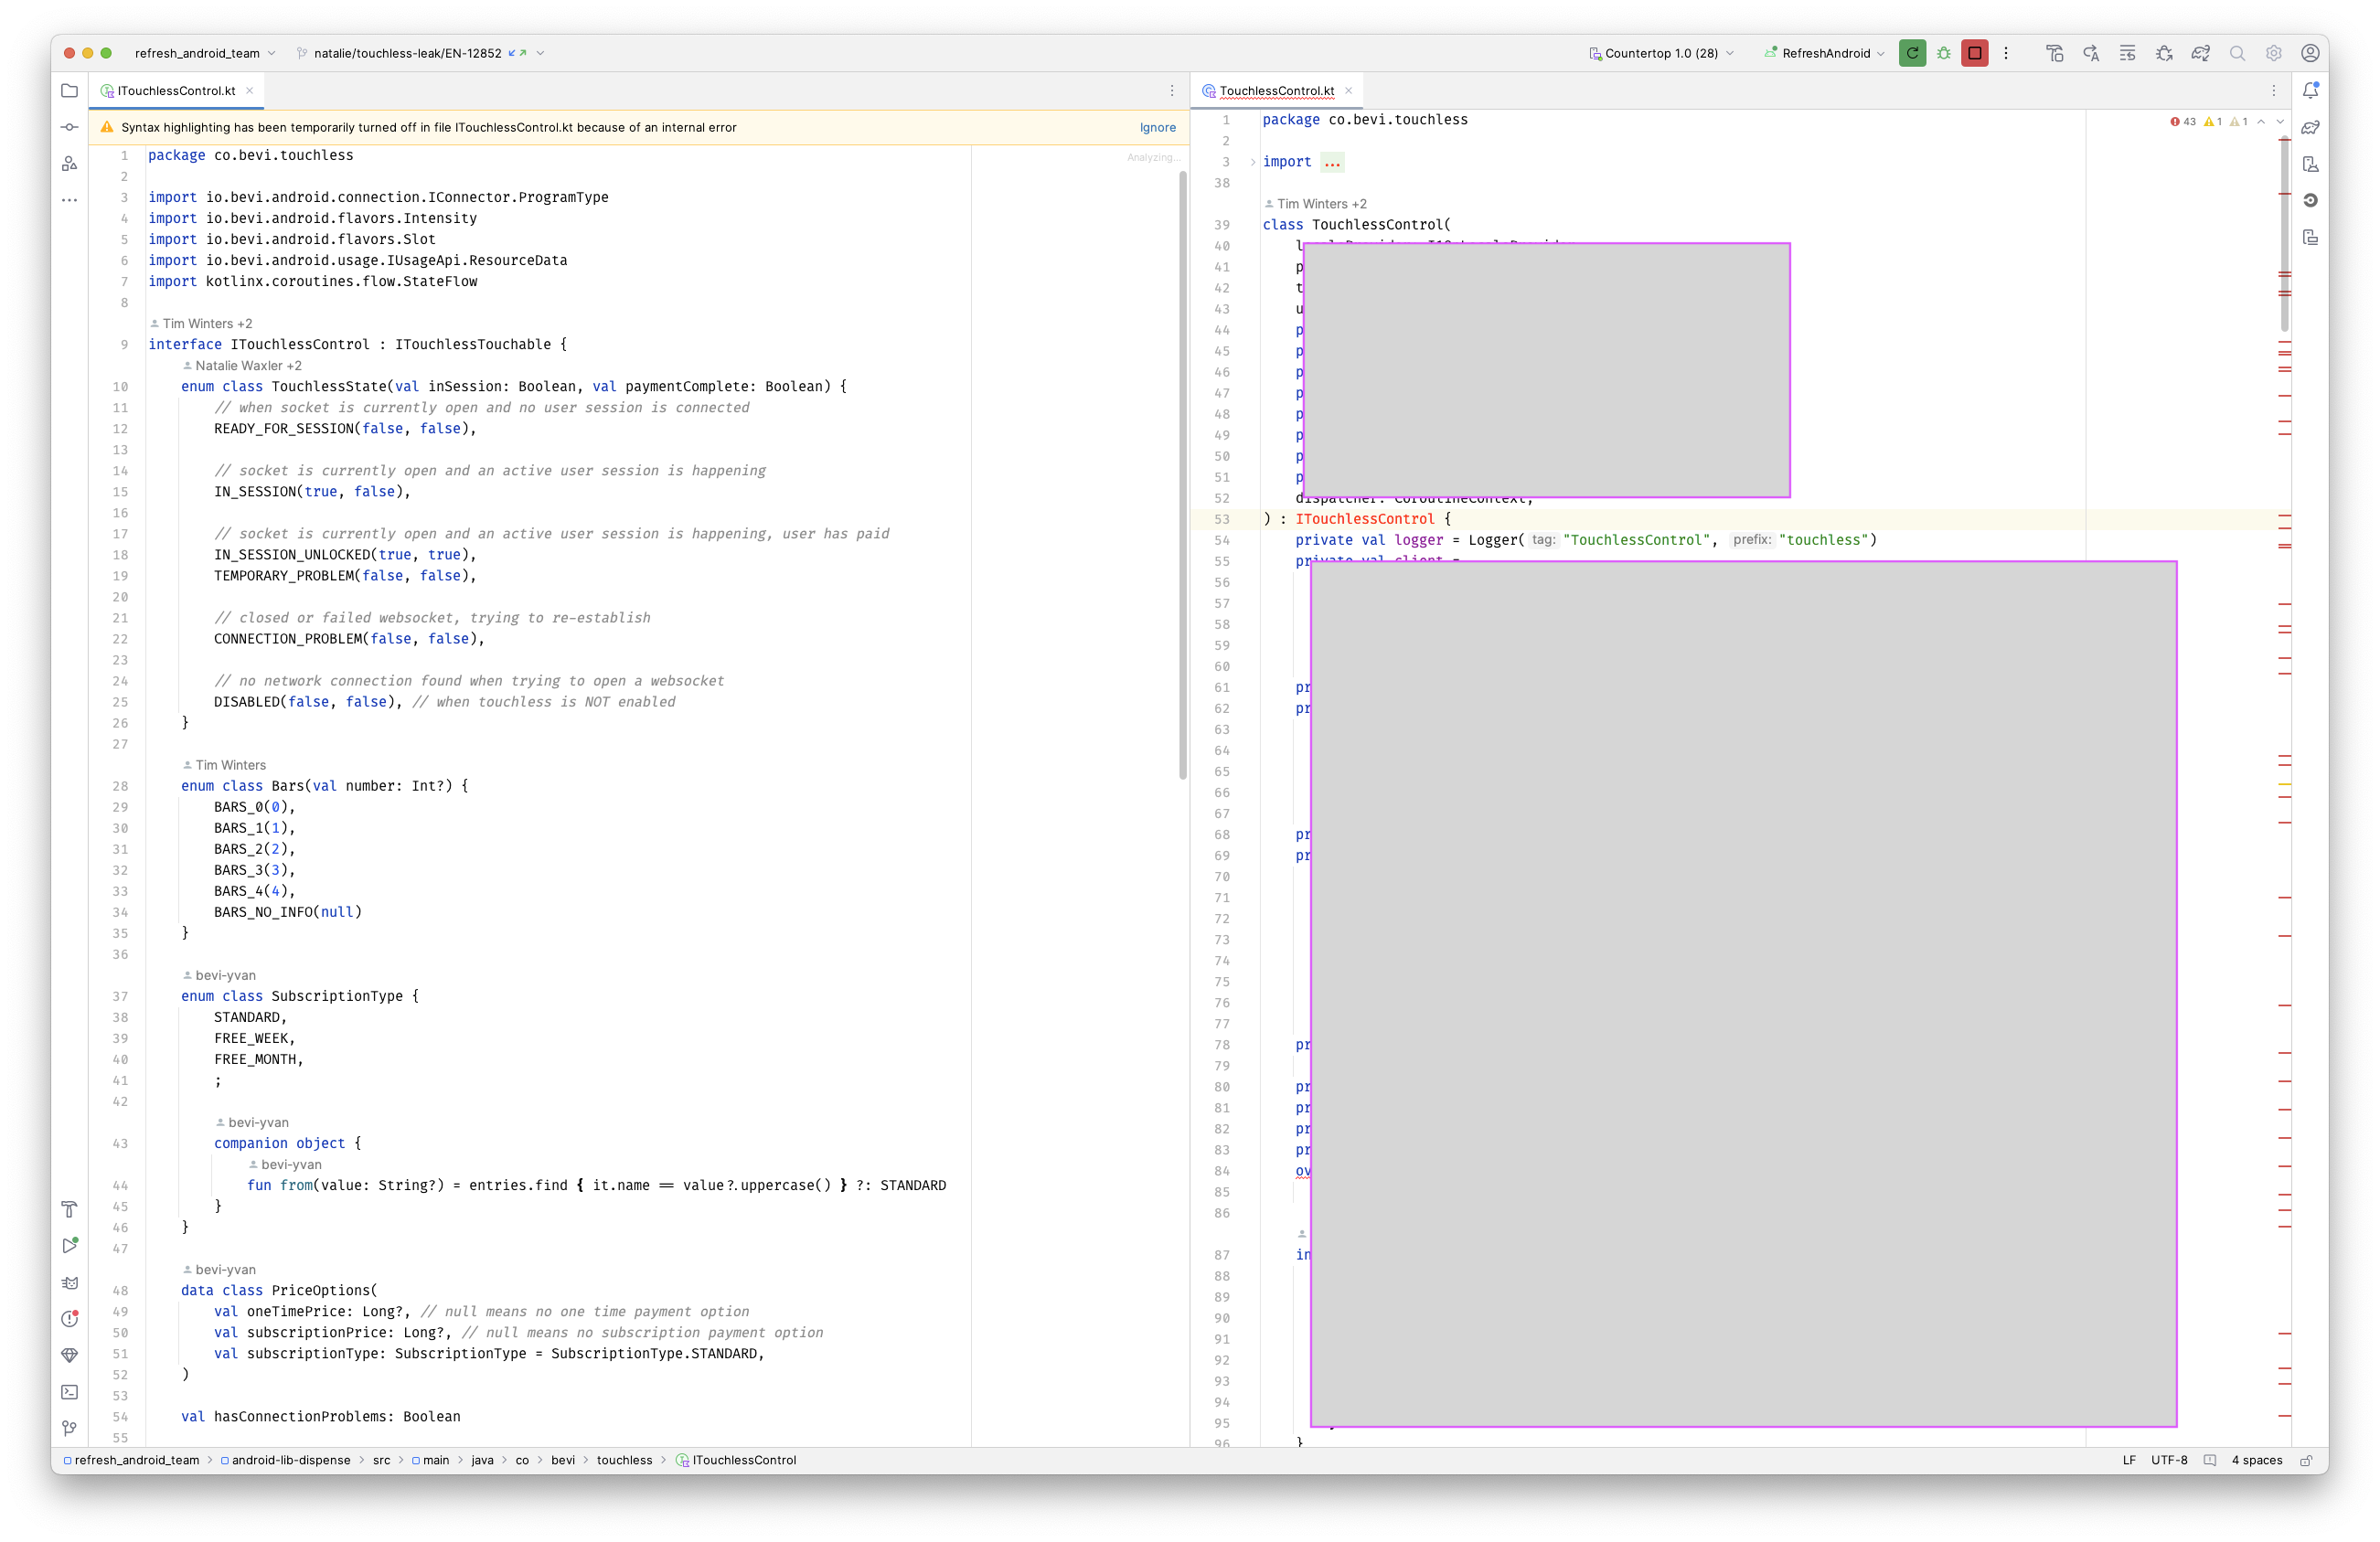Select the TouchlessControl.kt editor tab

tap(1276, 91)
